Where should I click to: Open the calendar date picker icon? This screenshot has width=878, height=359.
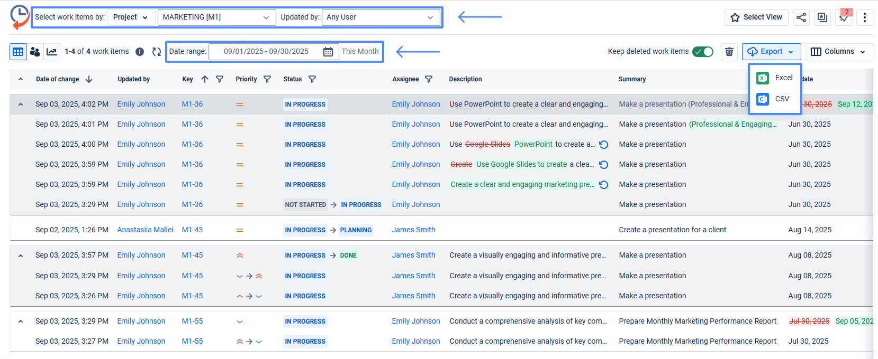(x=328, y=52)
